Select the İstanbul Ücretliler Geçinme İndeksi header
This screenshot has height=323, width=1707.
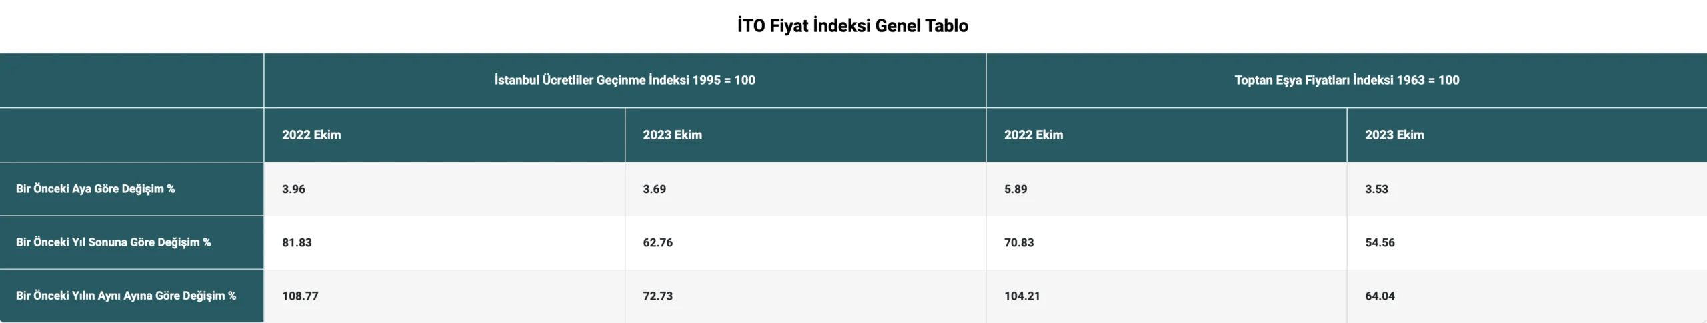(625, 80)
